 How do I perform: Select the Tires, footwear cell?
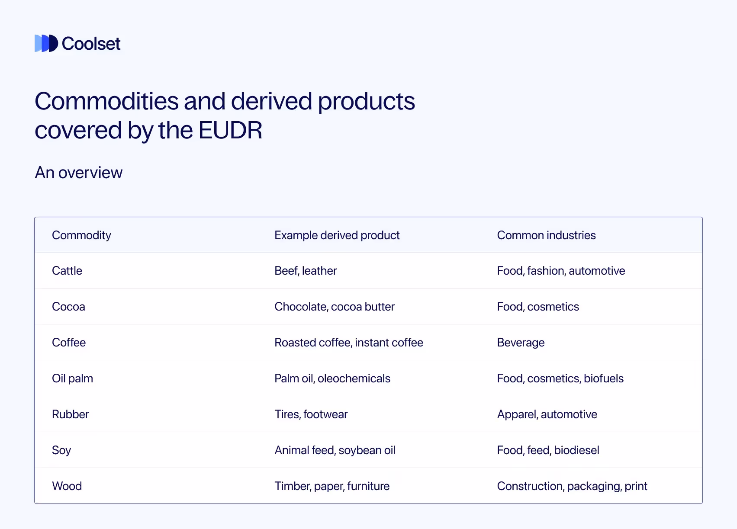click(311, 414)
